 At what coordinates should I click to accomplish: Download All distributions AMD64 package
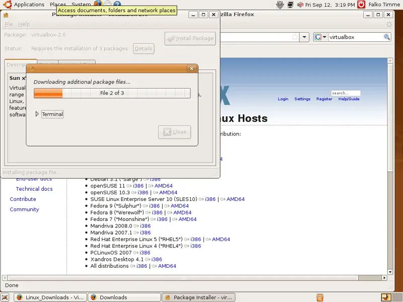167,266
